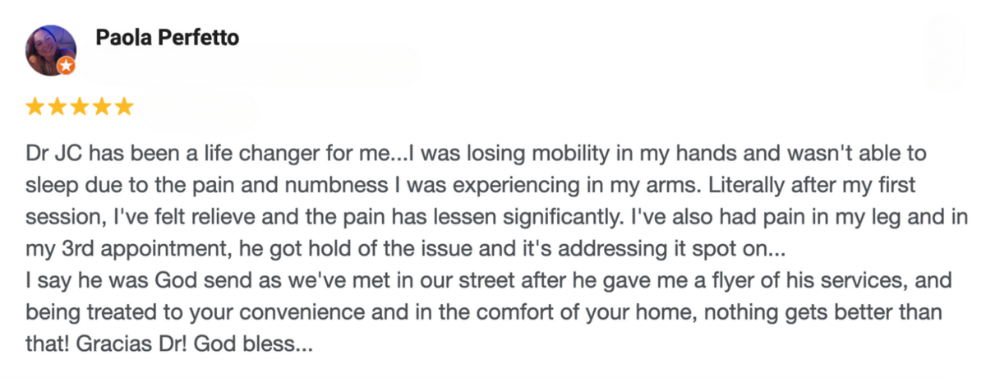
Task: Click the orange star badge on avatar
Action: pyautogui.click(x=66, y=65)
